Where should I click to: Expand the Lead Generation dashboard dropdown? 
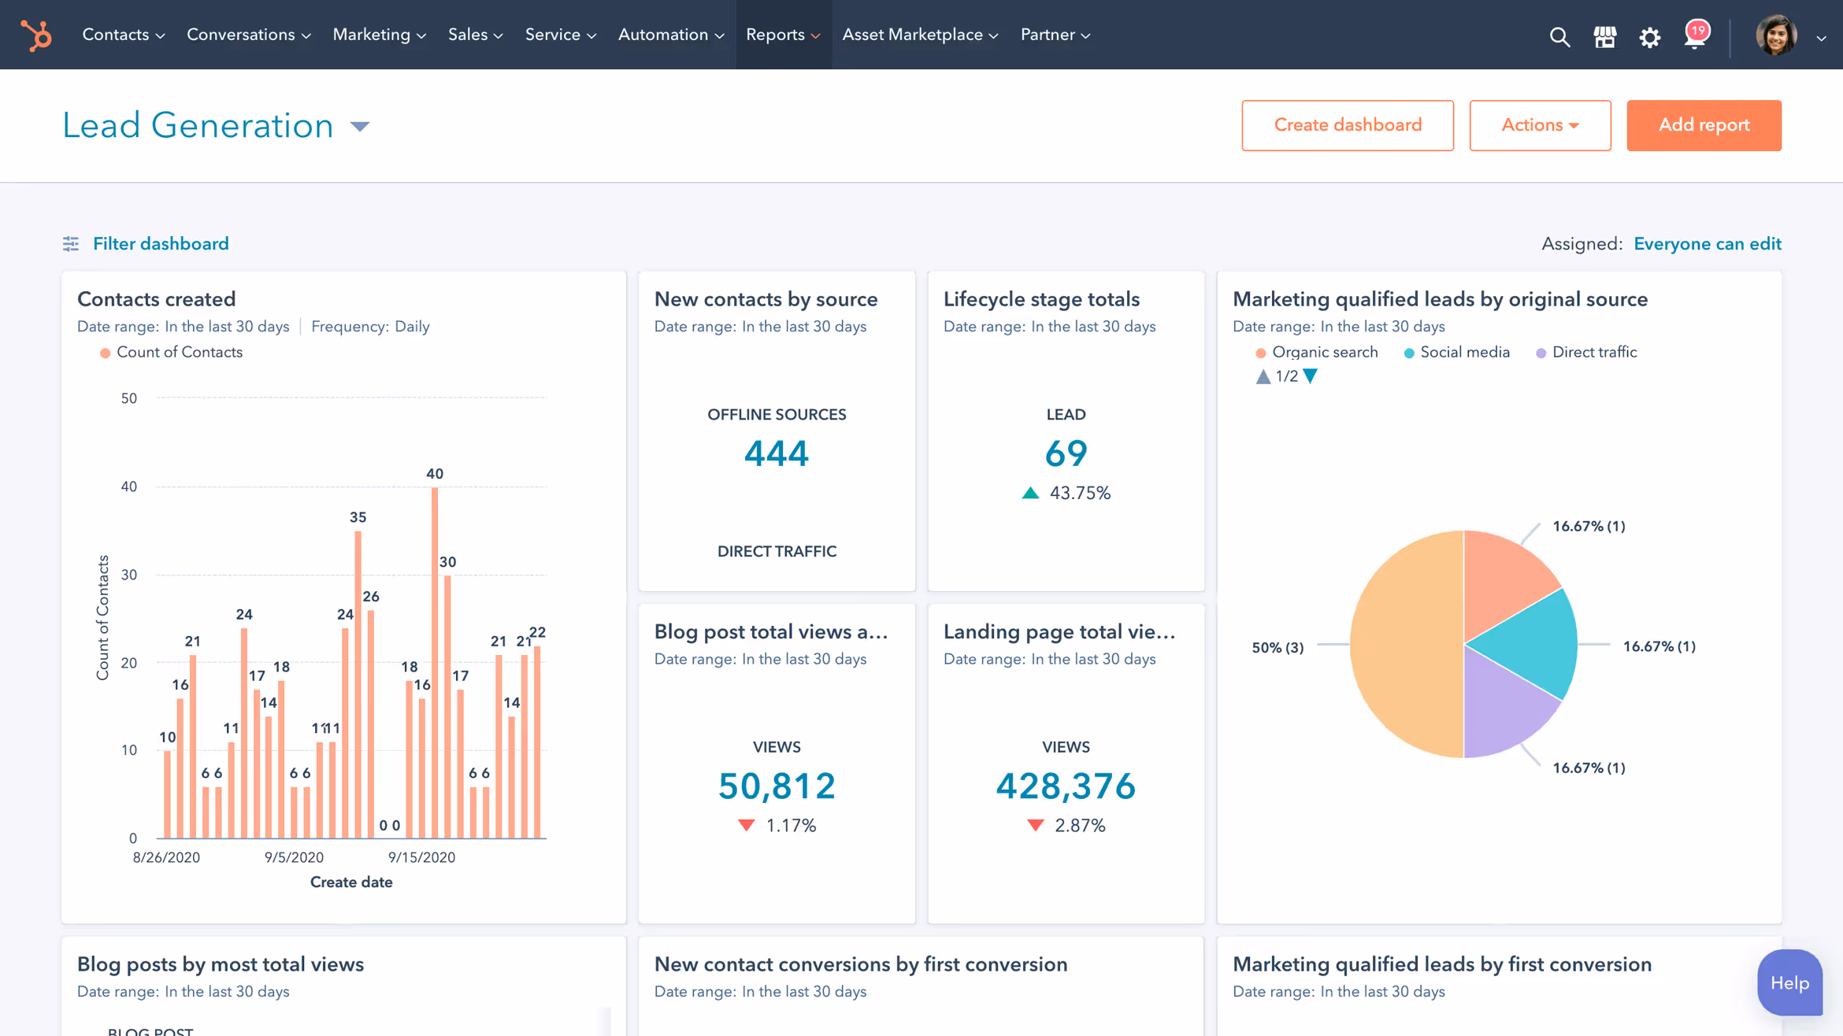(x=360, y=126)
